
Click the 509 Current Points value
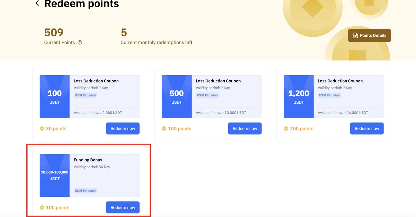point(54,33)
